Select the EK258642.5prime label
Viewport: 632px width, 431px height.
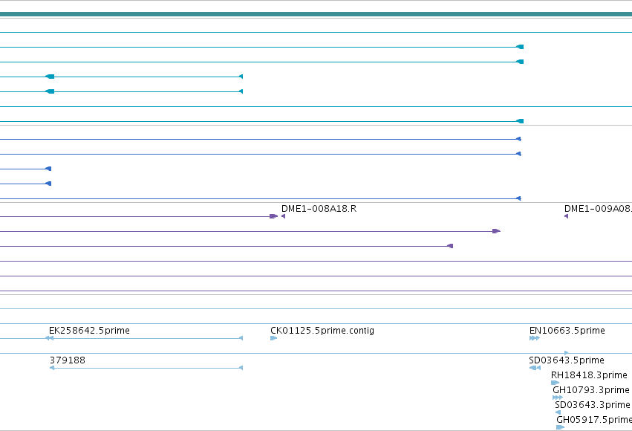(x=89, y=331)
